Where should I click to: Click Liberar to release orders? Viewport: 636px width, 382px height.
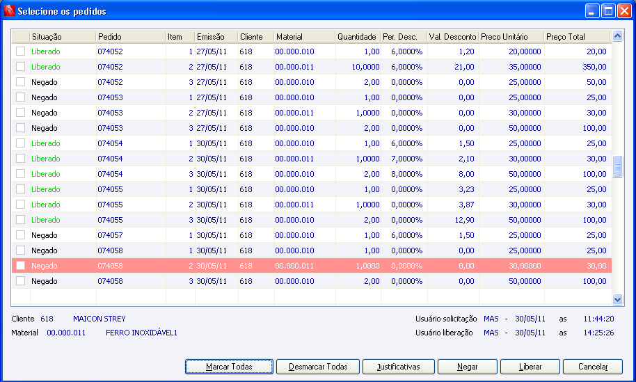point(530,367)
